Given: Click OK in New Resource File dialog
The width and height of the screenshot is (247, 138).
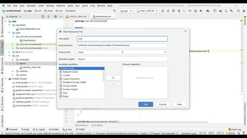Looking at the screenshot, I should pyautogui.click(x=146, y=104).
